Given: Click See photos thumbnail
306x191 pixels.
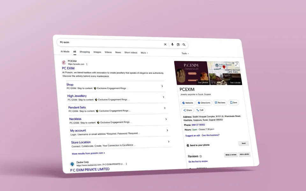Looking at the screenshot, I should point(192,73).
